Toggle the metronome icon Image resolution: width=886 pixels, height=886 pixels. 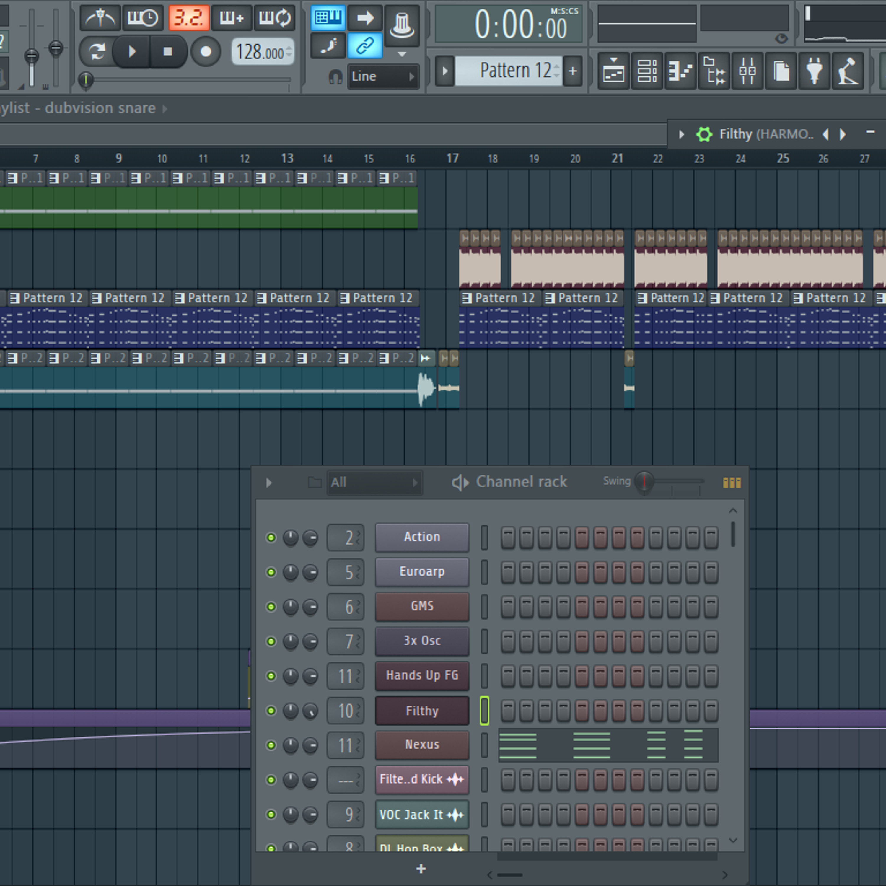tap(100, 18)
